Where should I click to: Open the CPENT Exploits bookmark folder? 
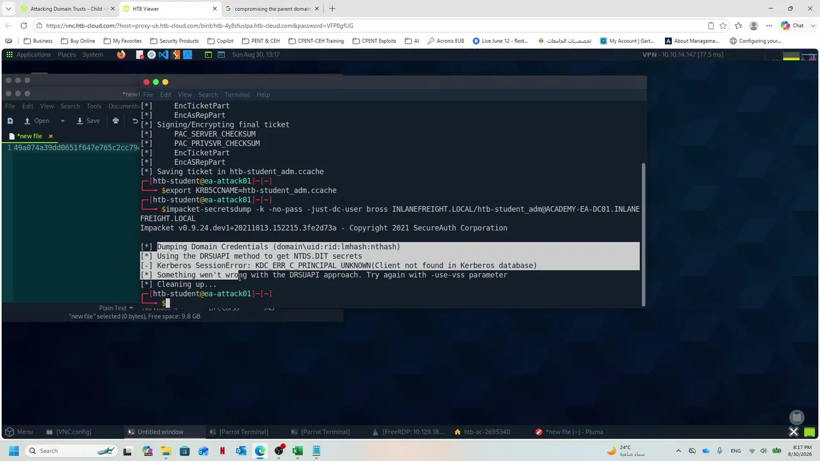point(374,41)
